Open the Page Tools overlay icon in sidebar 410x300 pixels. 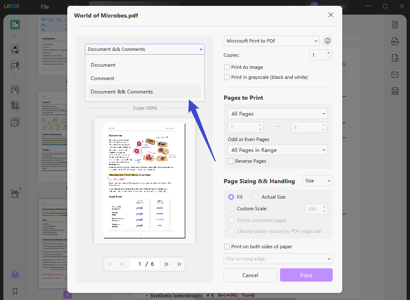click(x=15, y=122)
